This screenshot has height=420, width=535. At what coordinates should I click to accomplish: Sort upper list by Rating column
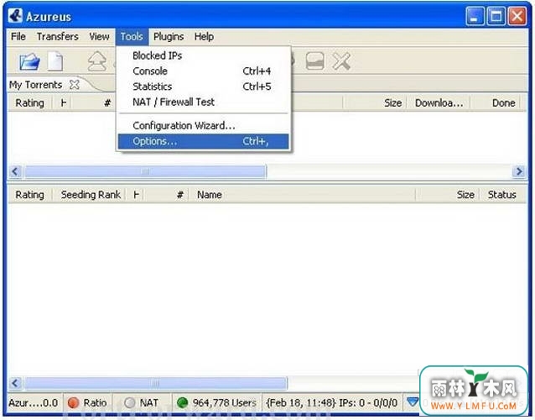coord(29,102)
